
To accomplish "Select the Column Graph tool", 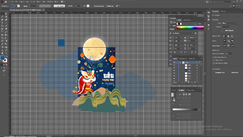I will [x=6, y=47].
